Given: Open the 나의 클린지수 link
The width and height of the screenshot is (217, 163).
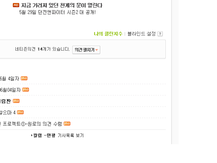Looking at the screenshot, I should 108,34.
